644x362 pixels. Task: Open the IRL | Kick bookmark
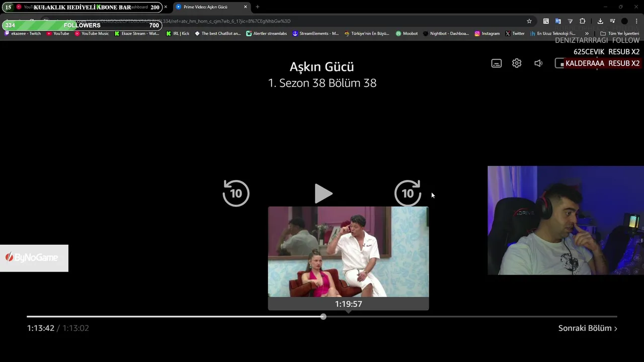(178, 34)
